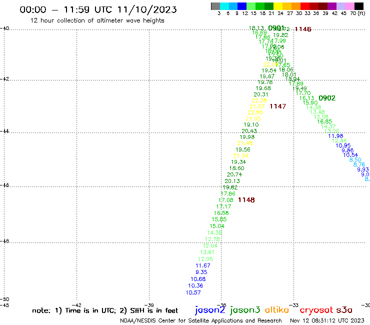Select the altimeter wave heights subtitle
Viewport: 370px width, 325px height.
pos(97,20)
